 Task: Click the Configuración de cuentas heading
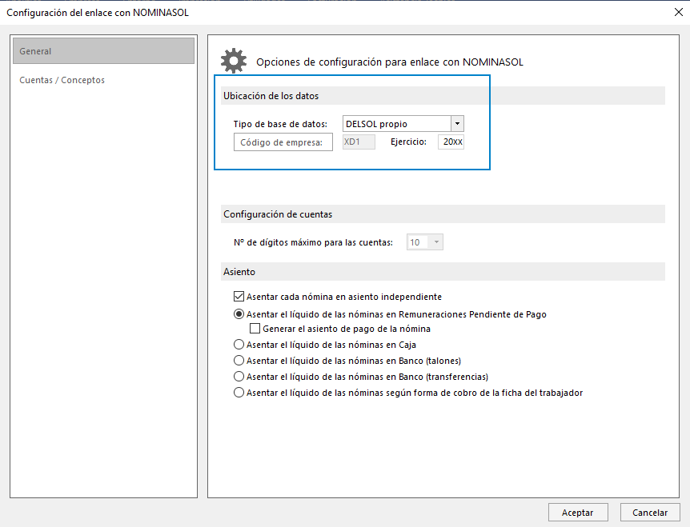(278, 214)
